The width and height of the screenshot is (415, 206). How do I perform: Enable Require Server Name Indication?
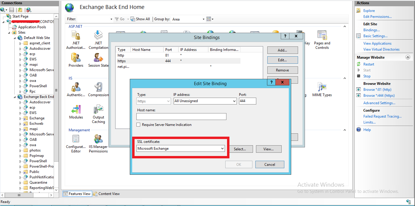tap(138, 124)
